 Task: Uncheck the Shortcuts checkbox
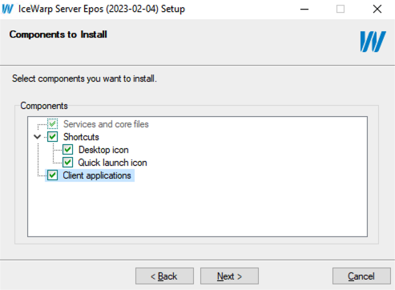coord(52,137)
